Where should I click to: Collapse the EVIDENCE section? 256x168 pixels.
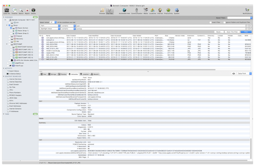point(4,17)
